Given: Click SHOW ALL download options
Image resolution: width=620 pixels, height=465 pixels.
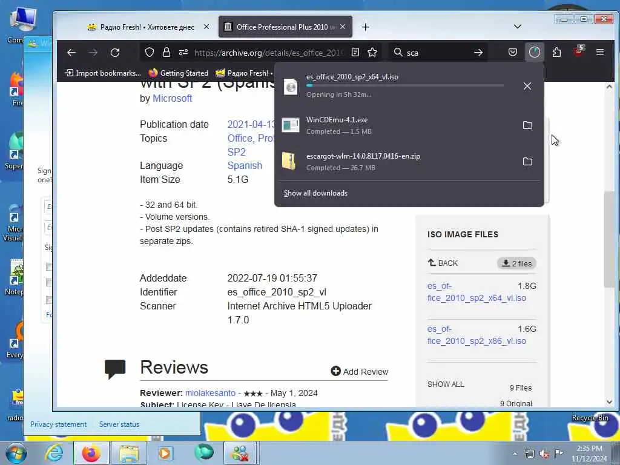Looking at the screenshot, I should [446, 384].
